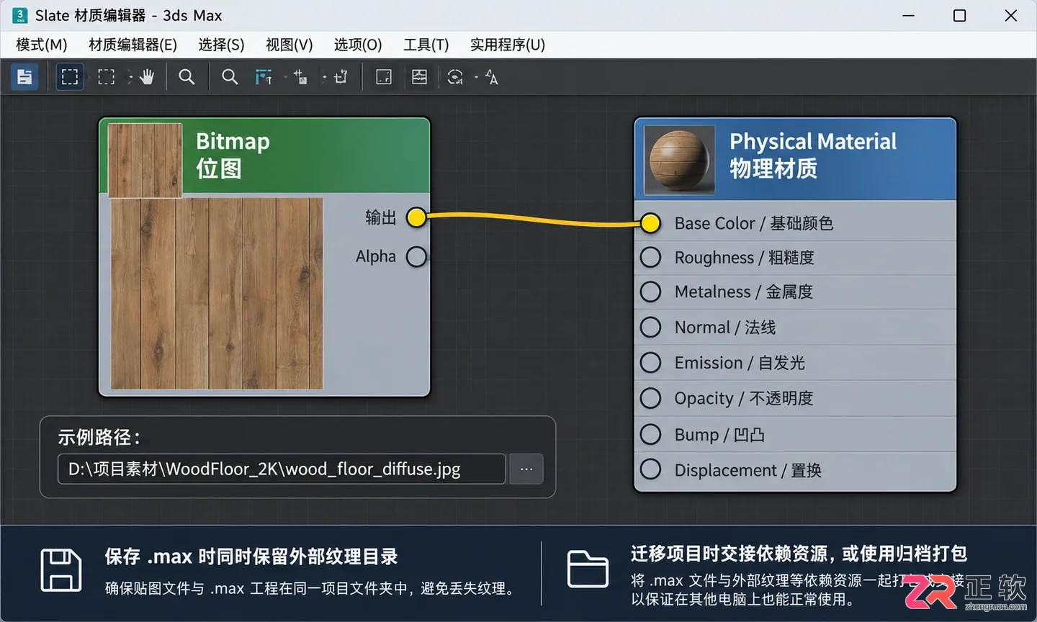
Task: Click the small wood thumbnail in Bitmap header
Action: coord(145,160)
